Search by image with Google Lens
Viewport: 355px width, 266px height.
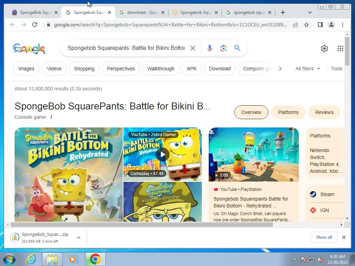(x=224, y=48)
